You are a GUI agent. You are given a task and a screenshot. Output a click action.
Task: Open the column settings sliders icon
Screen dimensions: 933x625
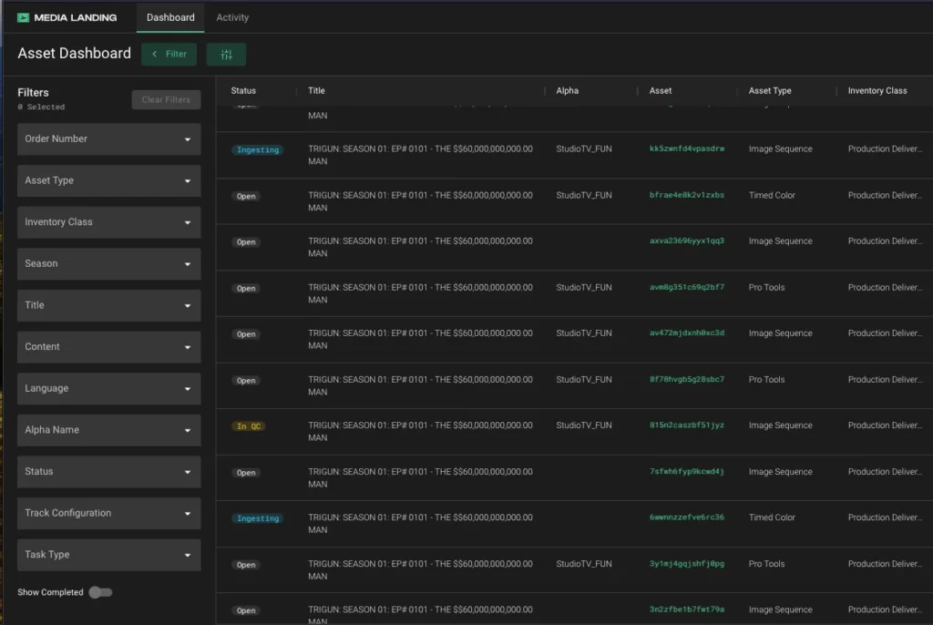(226, 55)
